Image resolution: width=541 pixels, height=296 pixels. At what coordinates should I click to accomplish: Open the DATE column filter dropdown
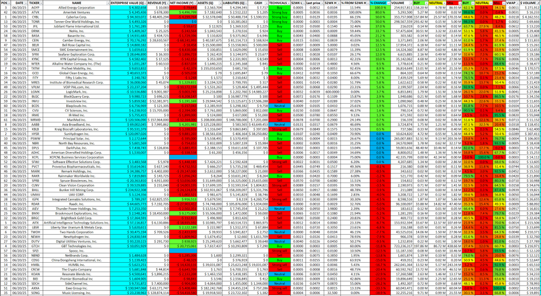tap(26, 3)
